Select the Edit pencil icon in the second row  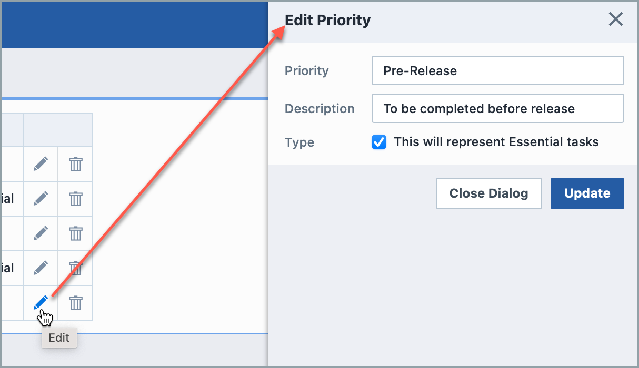tap(41, 199)
